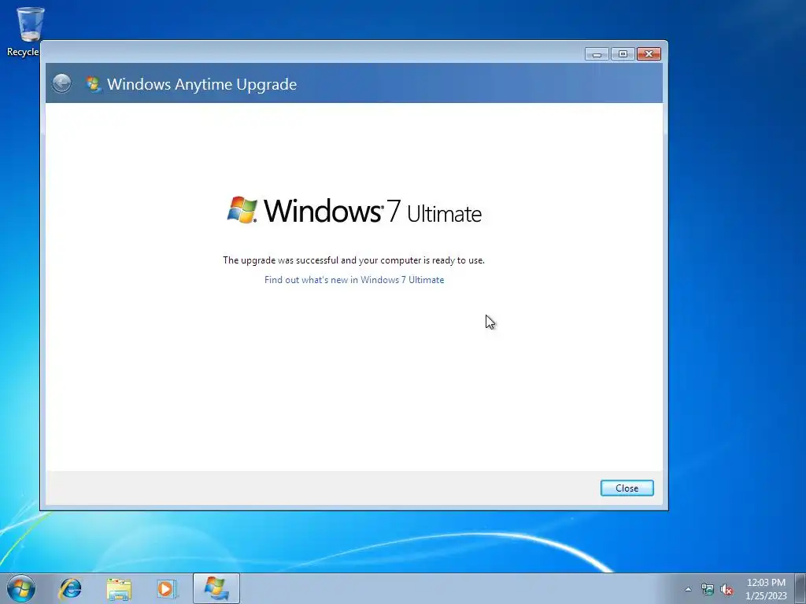Launch Internet Explorer from the taskbar
The width and height of the screenshot is (806, 604).
[x=70, y=588]
